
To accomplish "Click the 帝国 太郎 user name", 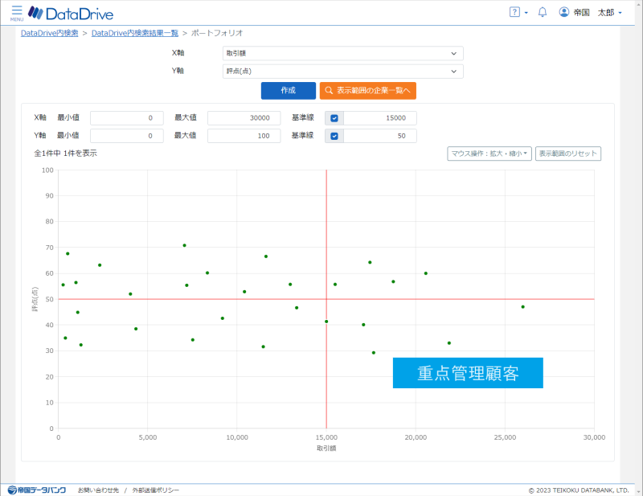I will pyautogui.click(x=594, y=13).
